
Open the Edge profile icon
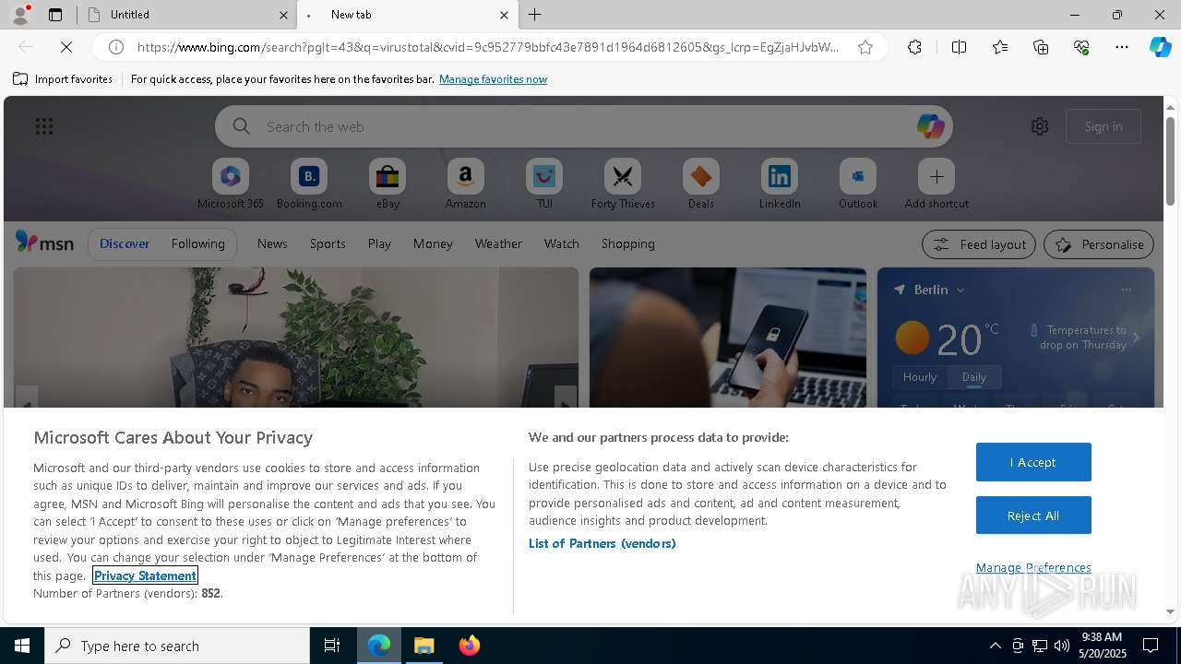click(x=20, y=14)
